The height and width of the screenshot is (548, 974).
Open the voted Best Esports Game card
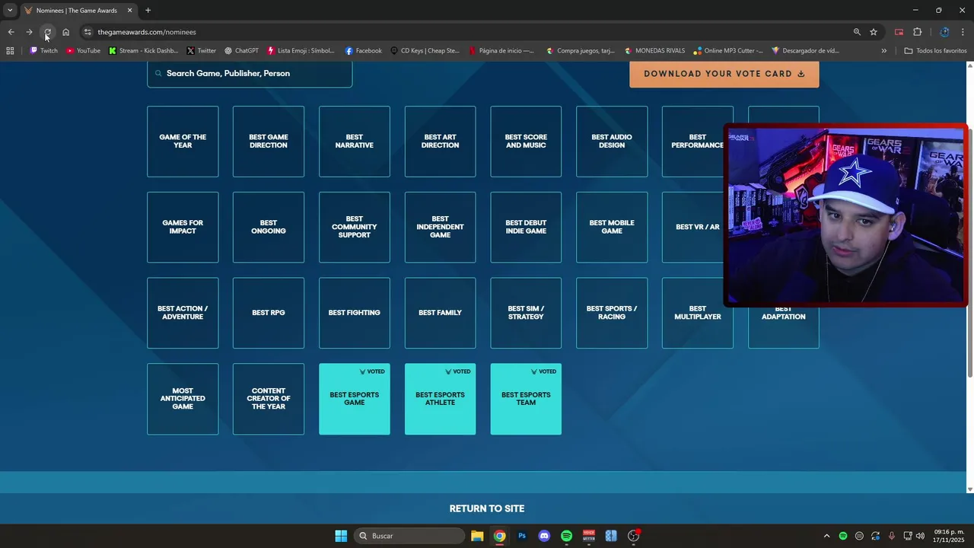click(x=355, y=399)
